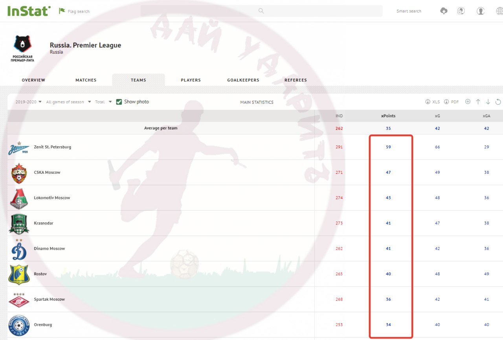Click the Dinamo Moscow crest

coord(19,249)
